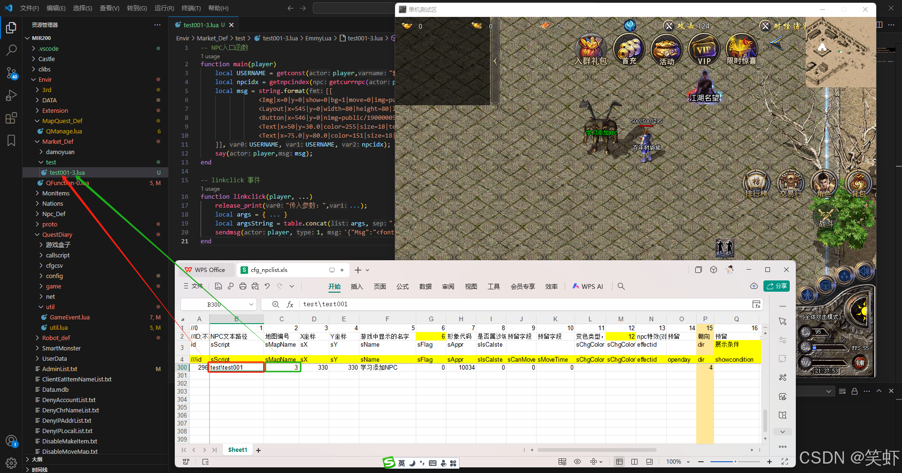Open the Name Box dropdown beside B300
This screenshot has height=473, width=902.
click(x=251, y=304)
